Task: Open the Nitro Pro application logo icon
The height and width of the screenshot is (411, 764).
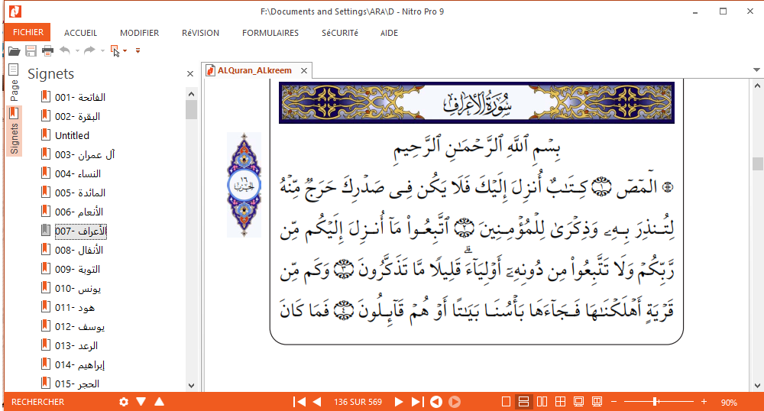Action: 15,11
